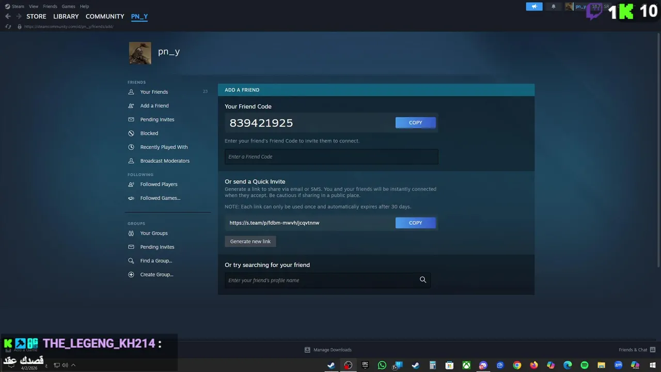Open the Blocked list icon
This screenshot has width=661, height=372.
(x=131, y=133)
